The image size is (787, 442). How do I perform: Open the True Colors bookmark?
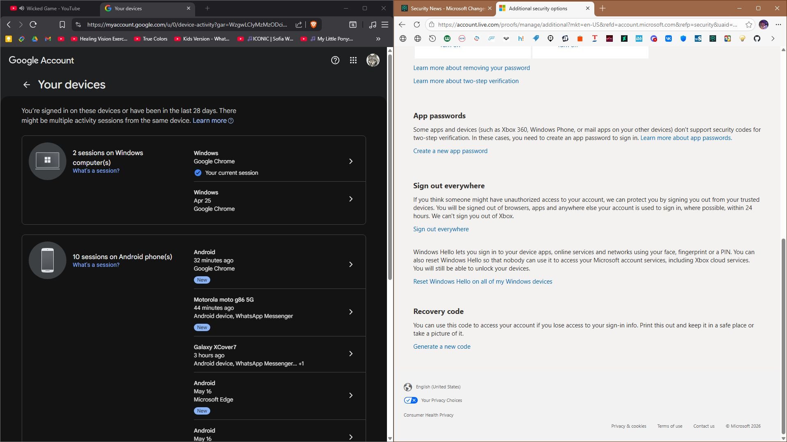(151, 39)
